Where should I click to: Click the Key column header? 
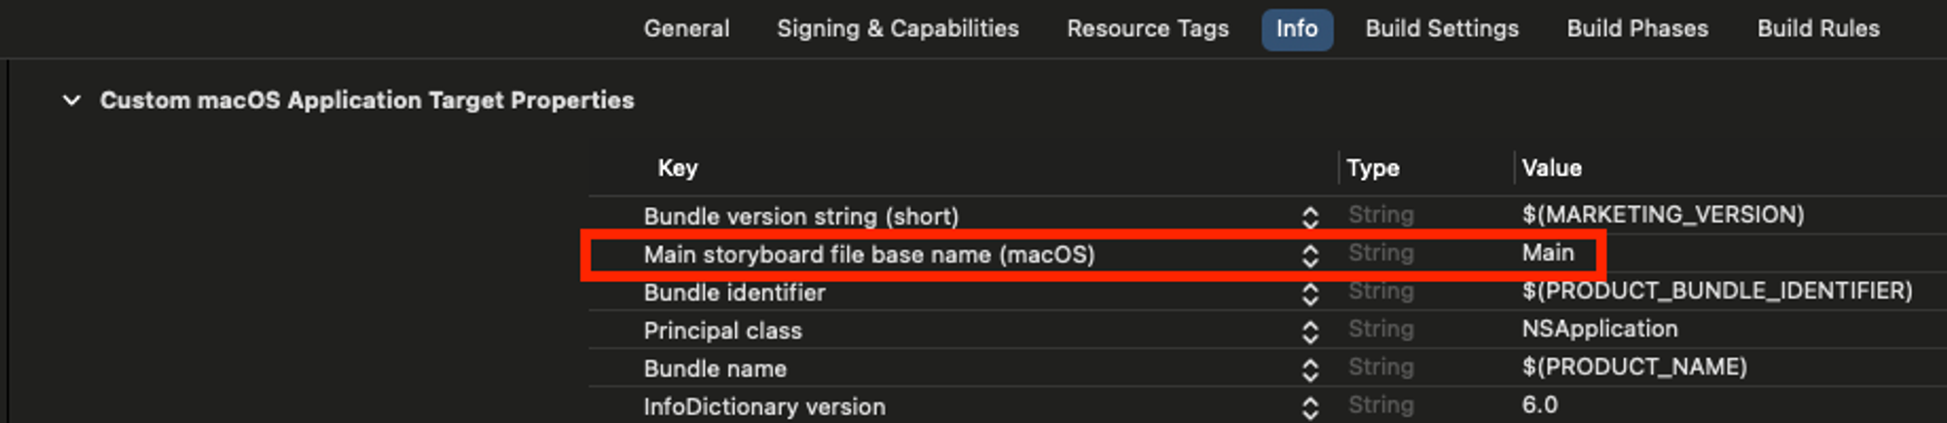click(678, 168)
